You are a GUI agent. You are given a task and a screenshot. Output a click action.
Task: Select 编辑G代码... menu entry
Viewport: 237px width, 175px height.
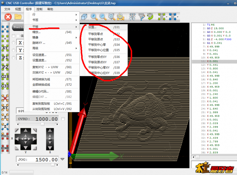(52, 91)
